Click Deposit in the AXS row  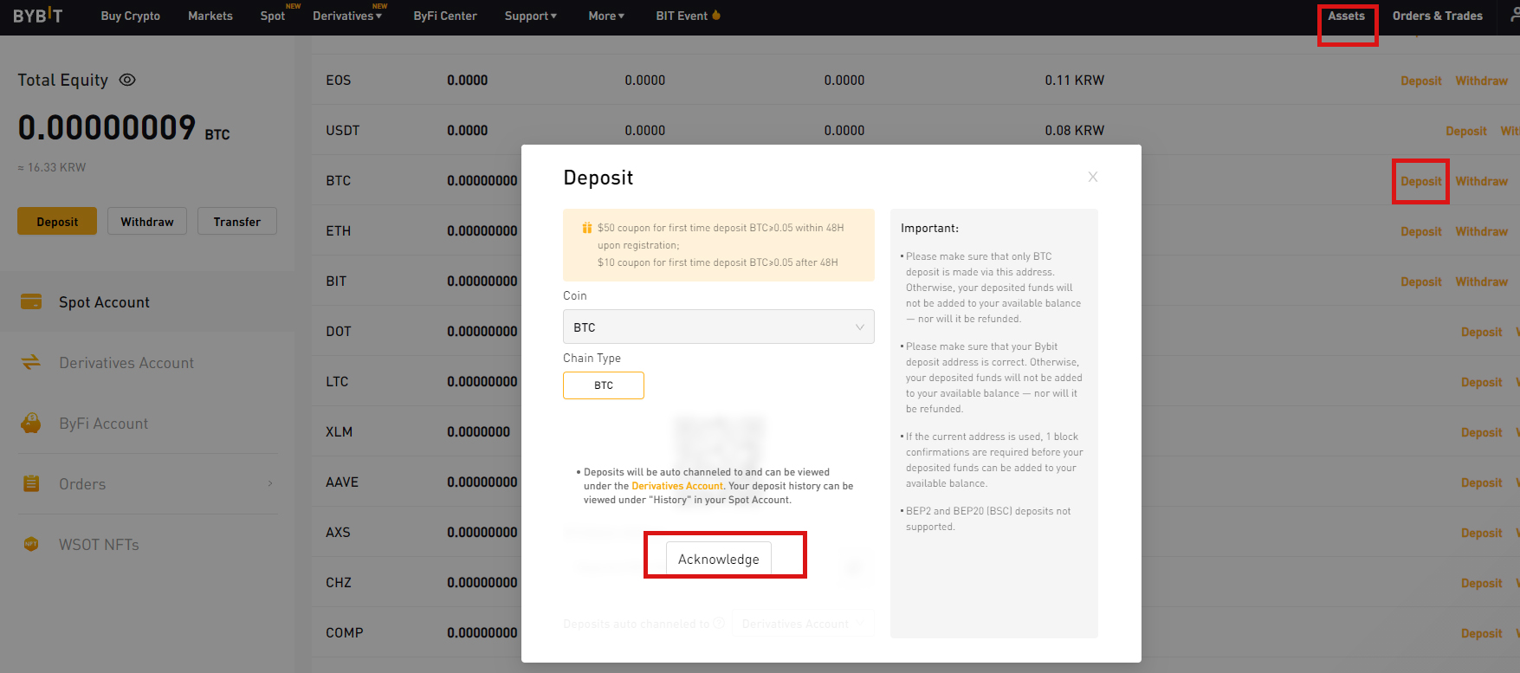1482,533
